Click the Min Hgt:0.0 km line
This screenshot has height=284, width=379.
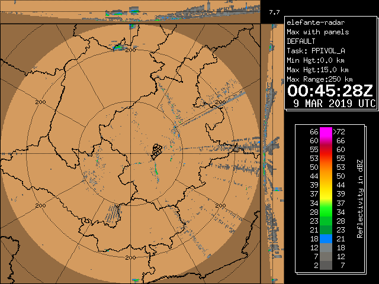click(316, 60)
